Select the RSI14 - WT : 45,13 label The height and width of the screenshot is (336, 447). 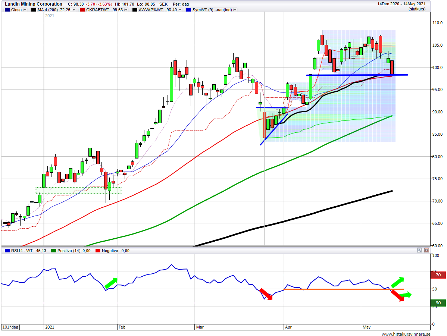coord(29,251)
